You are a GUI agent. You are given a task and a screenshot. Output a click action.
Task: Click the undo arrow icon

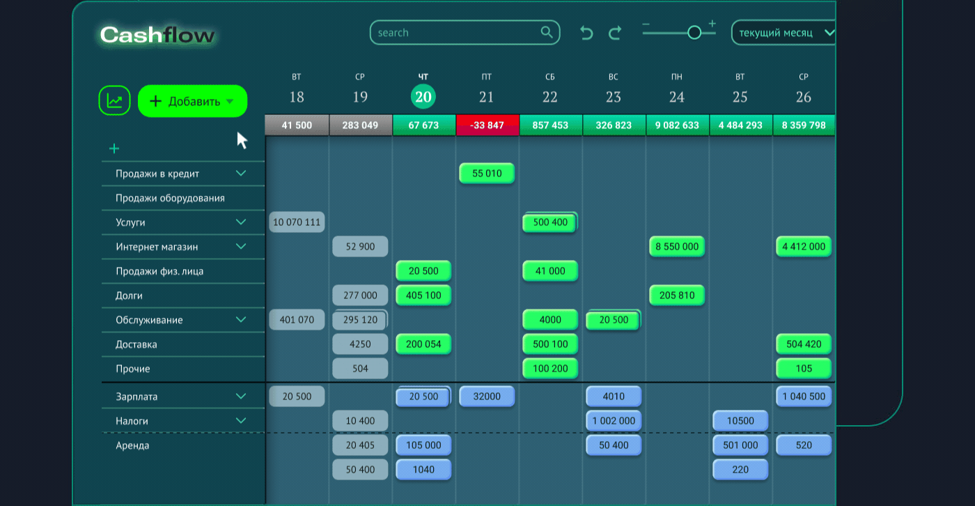tap(586, 33)
